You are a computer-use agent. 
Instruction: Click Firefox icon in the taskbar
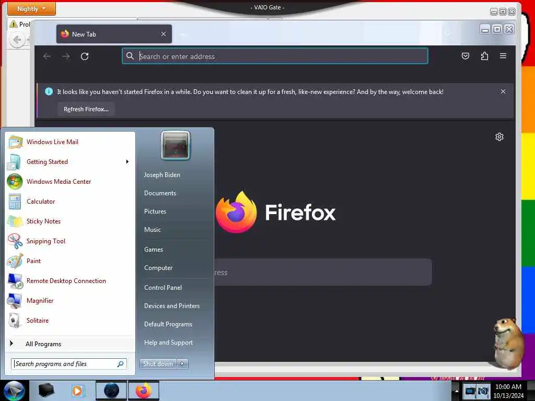click(x=144, y=391)
